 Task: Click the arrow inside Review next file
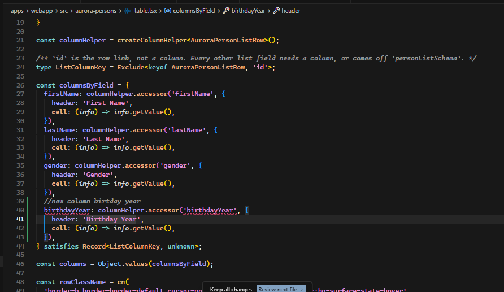302,289
